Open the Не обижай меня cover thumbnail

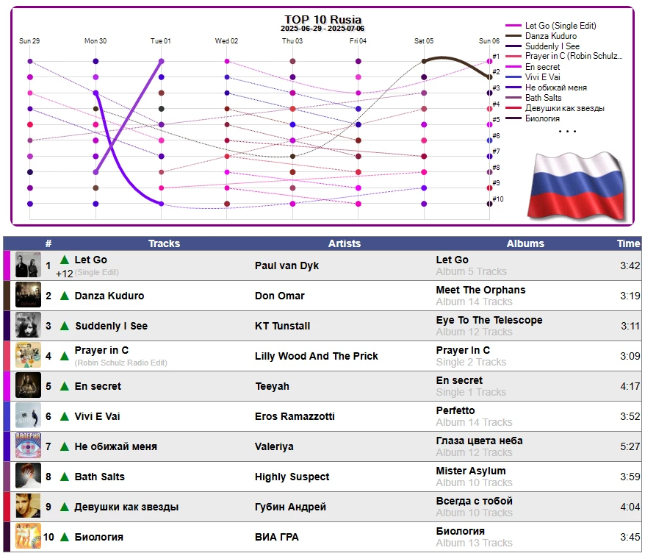[28, 446]
